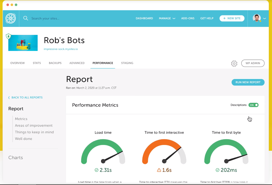Open the Get Help link
The image size is (272, 185).
[x=207, y=18]
